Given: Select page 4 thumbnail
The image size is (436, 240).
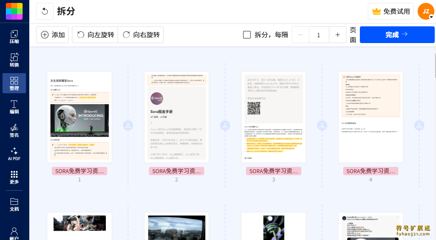Looking at the screenshot, I should (x=371, y=117).
